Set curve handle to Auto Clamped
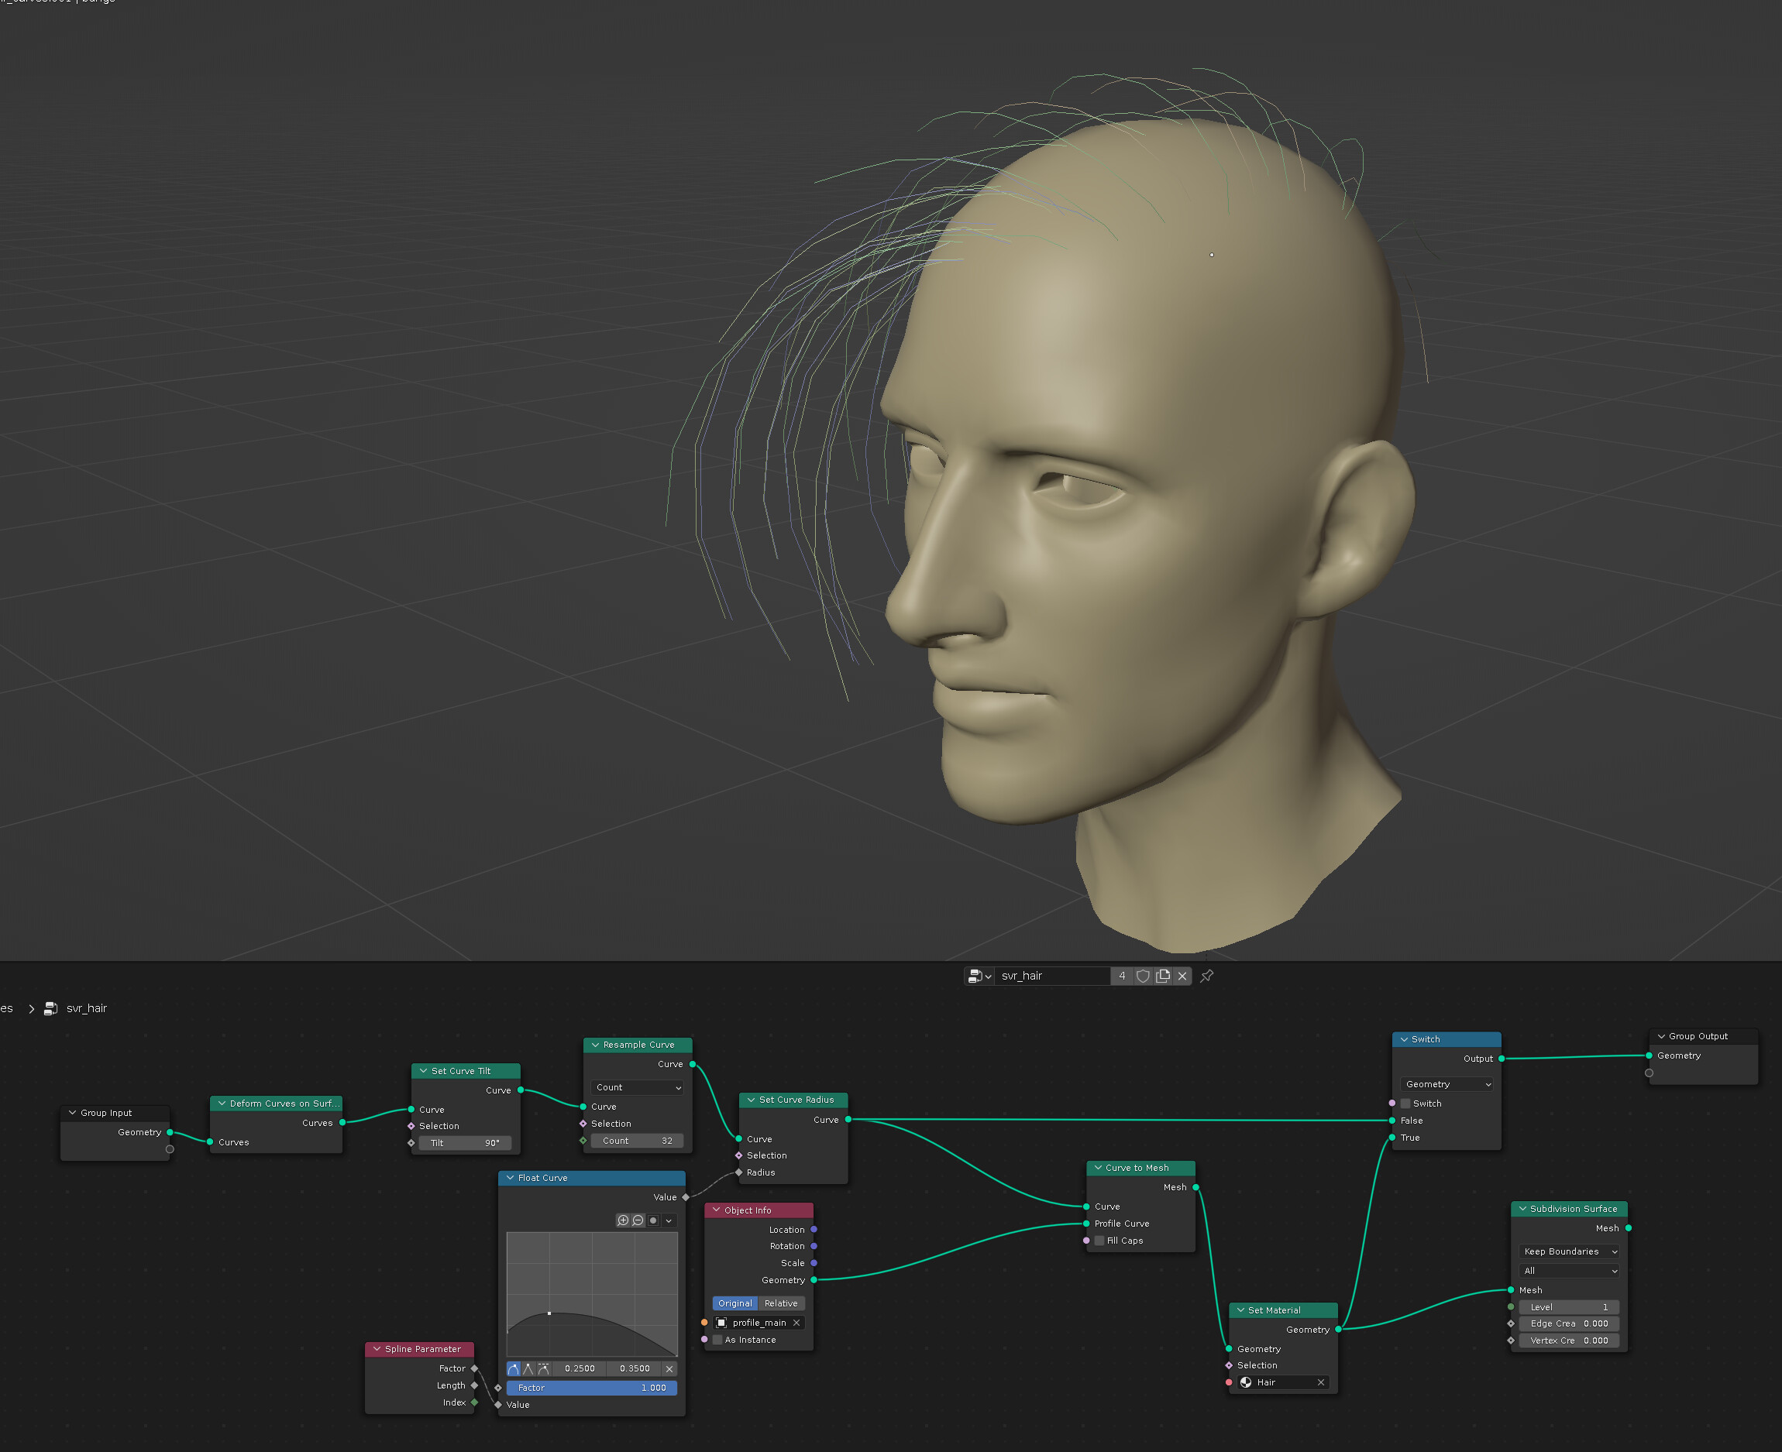This screenshot has height=1452, width=1782. [544, 1369]
